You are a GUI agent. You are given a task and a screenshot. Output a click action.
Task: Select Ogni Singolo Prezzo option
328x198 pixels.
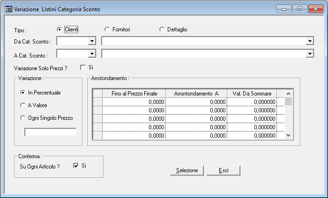[x=22, y=118]
